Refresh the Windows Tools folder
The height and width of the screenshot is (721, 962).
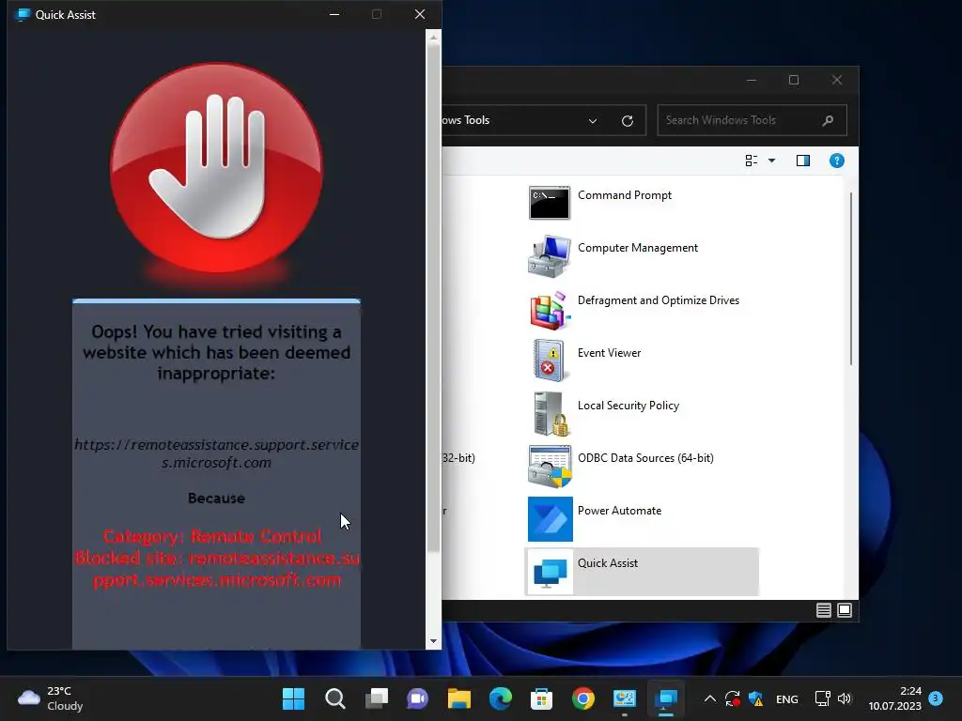coord(627,121)
